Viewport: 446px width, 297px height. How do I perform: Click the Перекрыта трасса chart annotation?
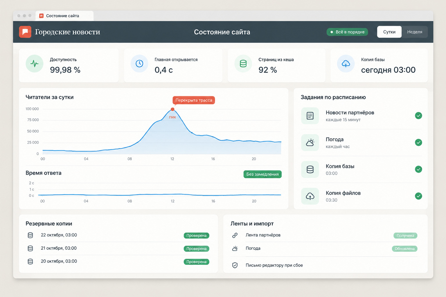point(194,100)
